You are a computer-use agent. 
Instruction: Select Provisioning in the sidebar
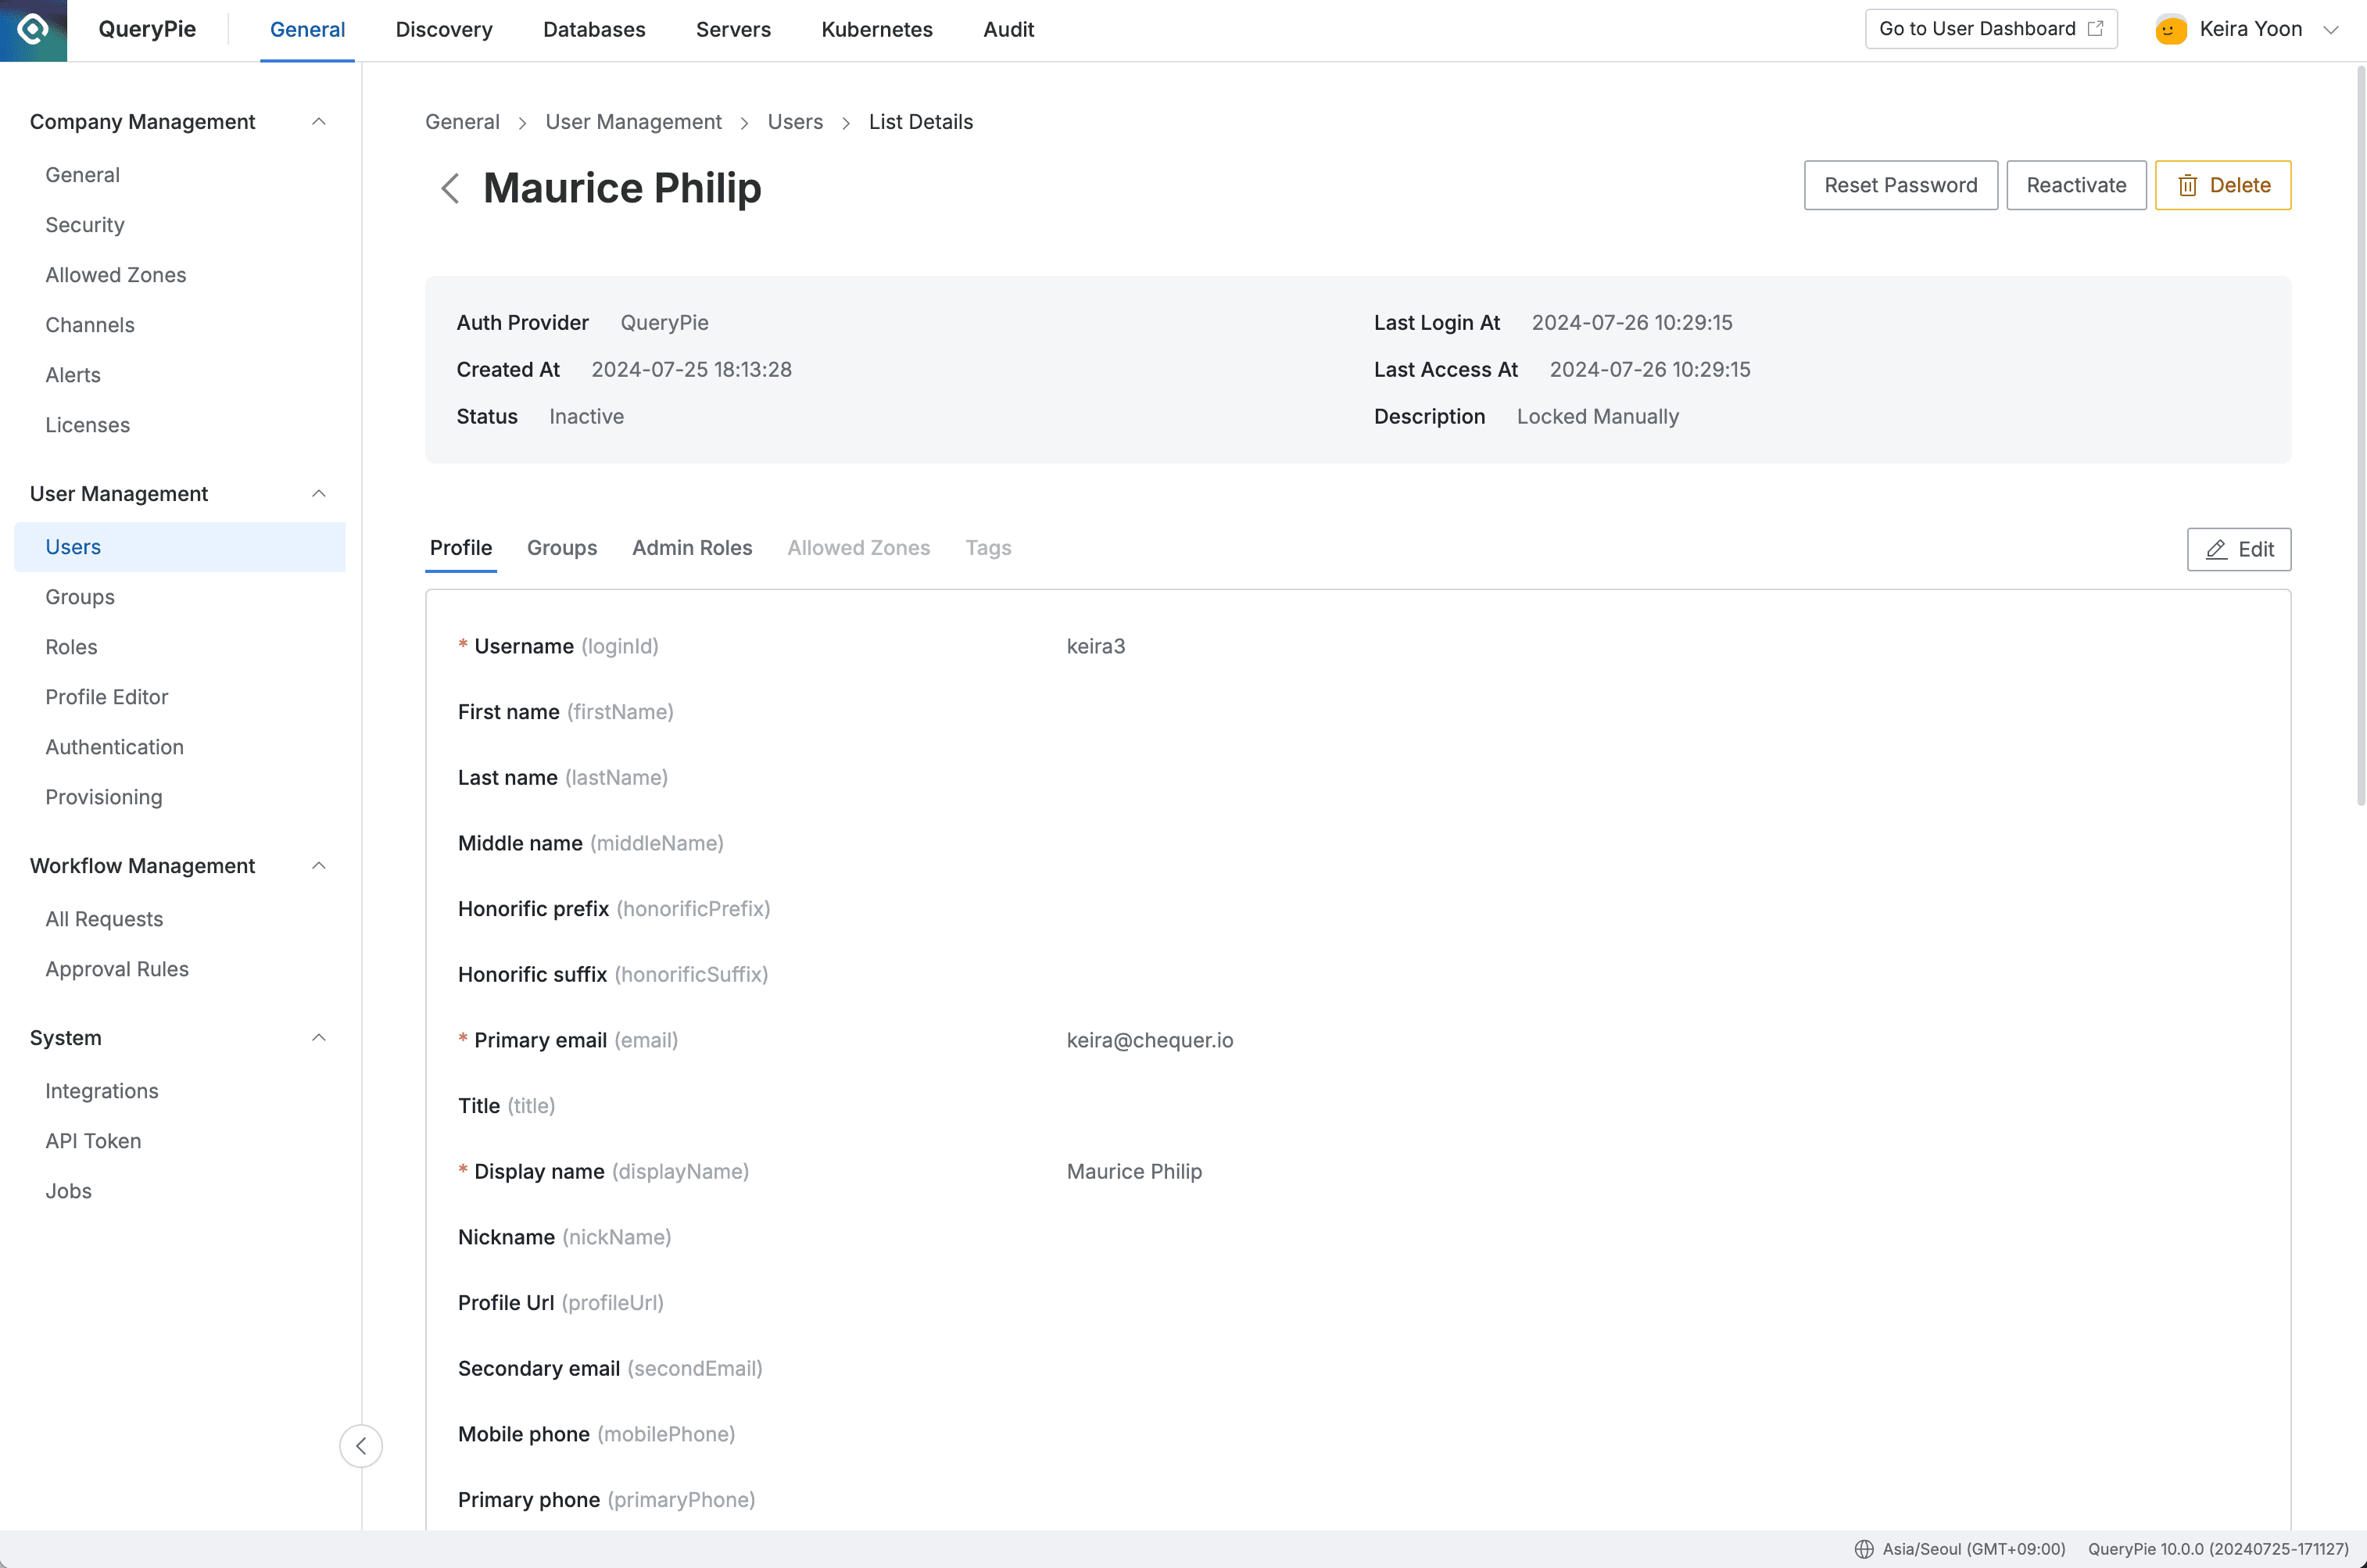[x=103, y=797]
